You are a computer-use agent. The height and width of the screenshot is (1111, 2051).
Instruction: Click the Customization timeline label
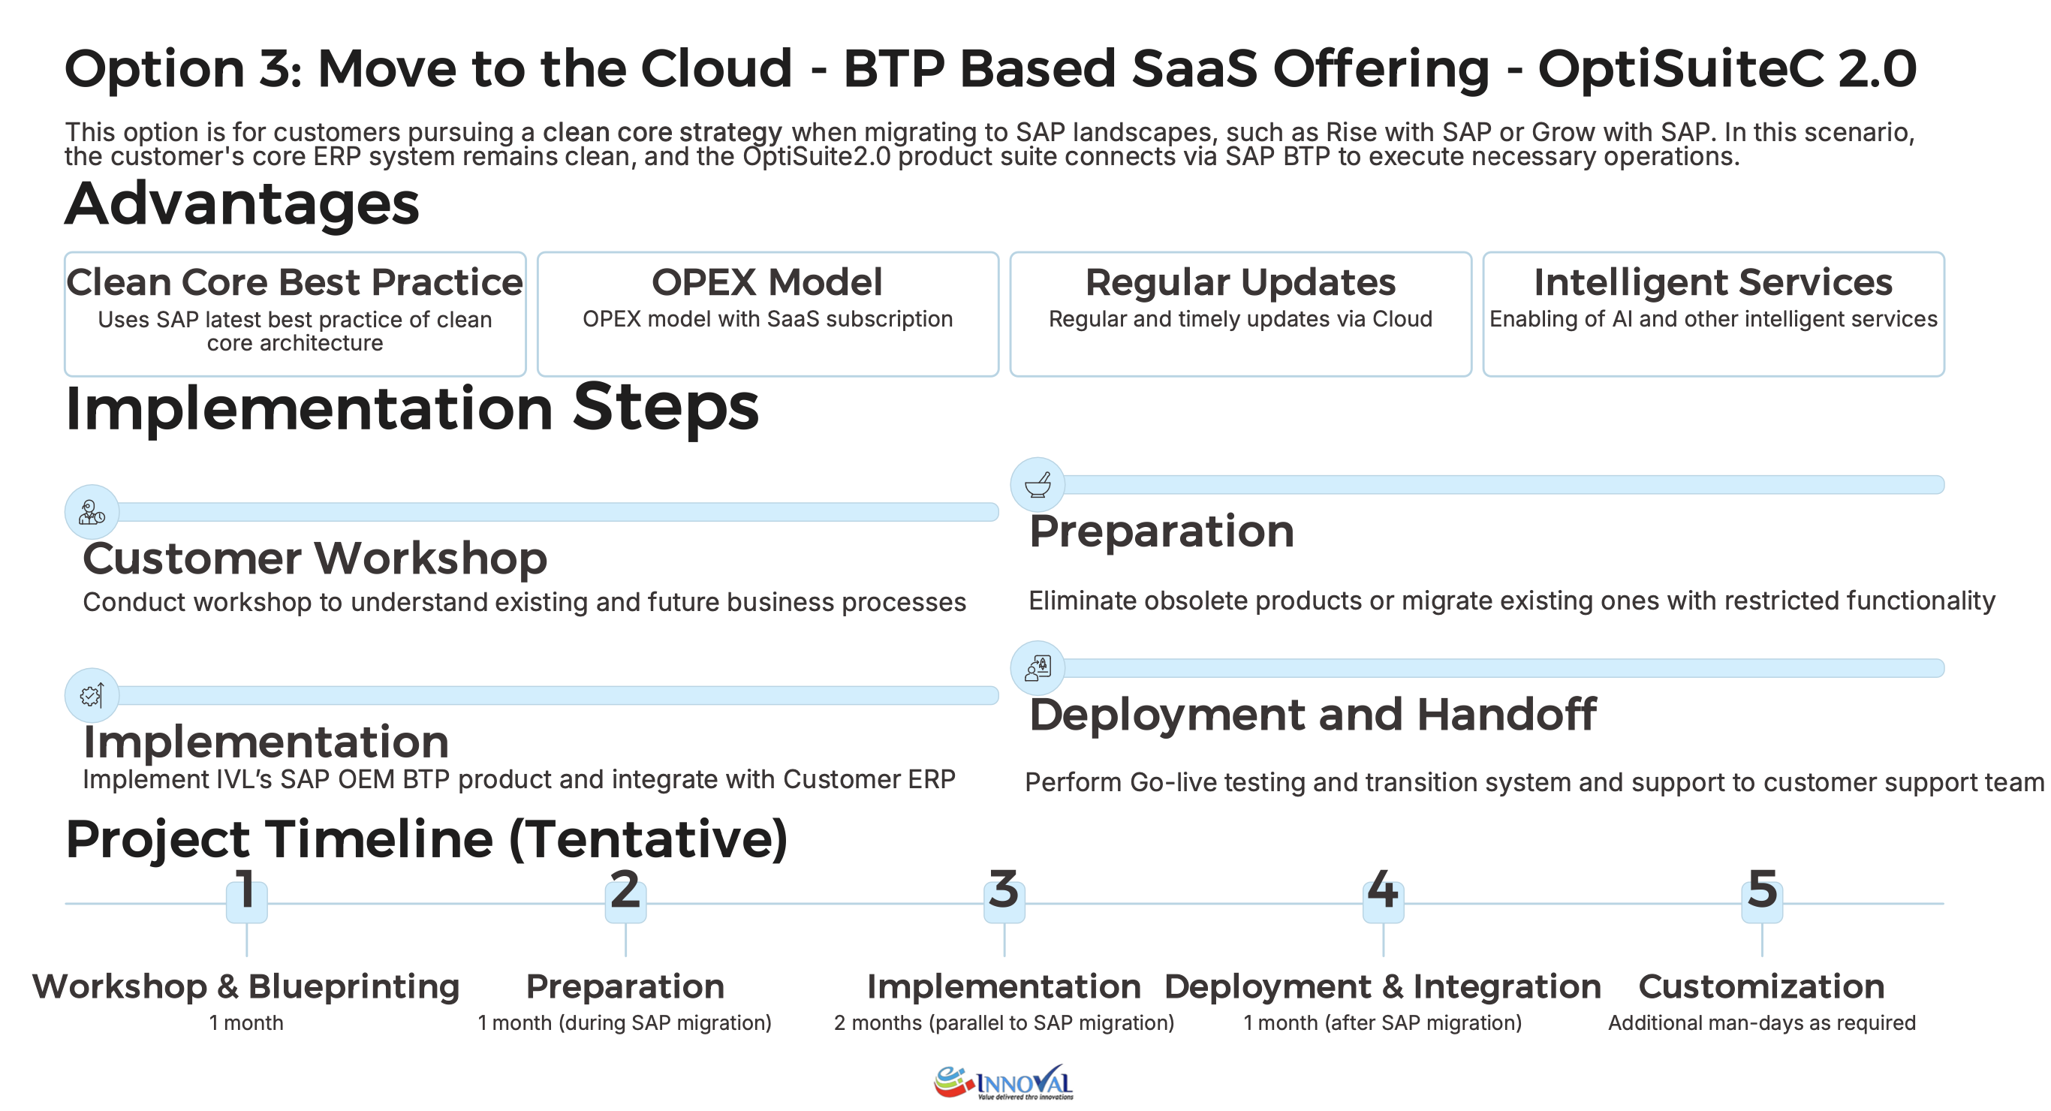(x=1761, y=986)
